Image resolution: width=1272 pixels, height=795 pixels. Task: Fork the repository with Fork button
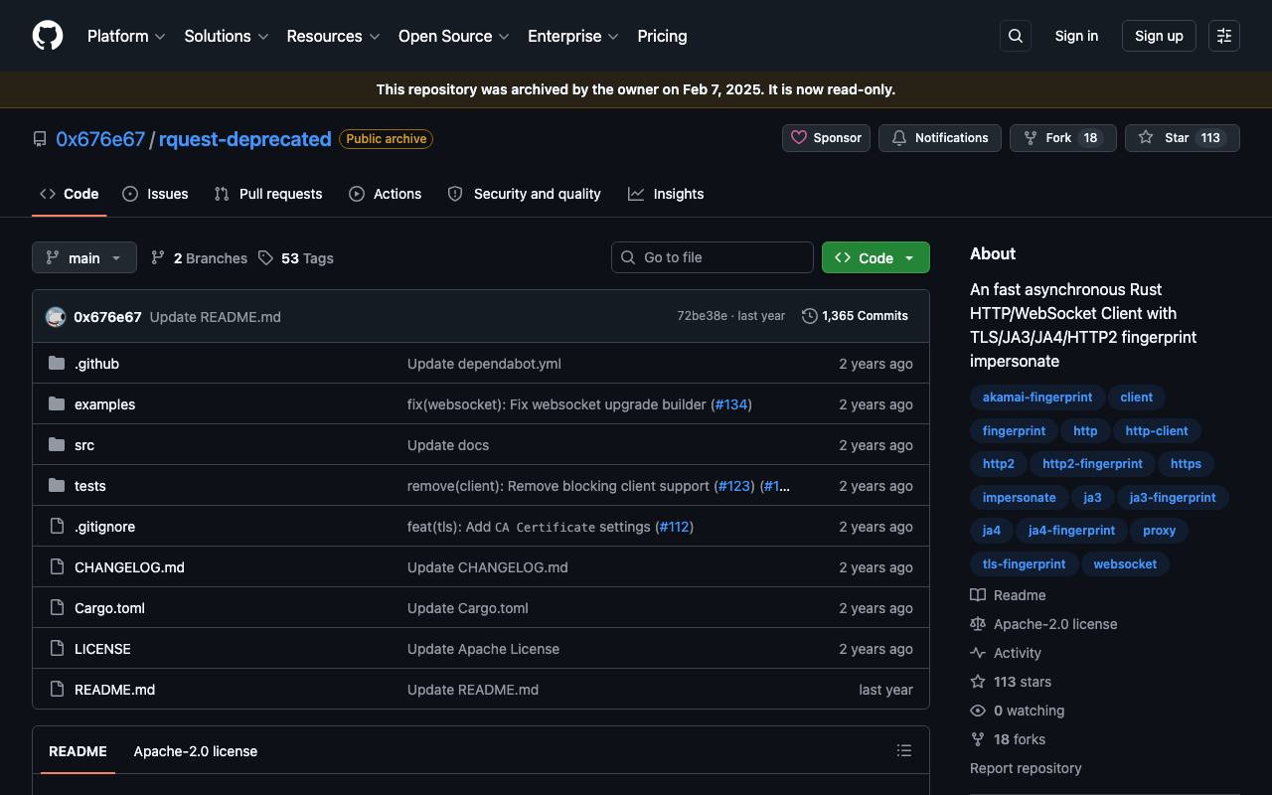tap(1063, 138)
